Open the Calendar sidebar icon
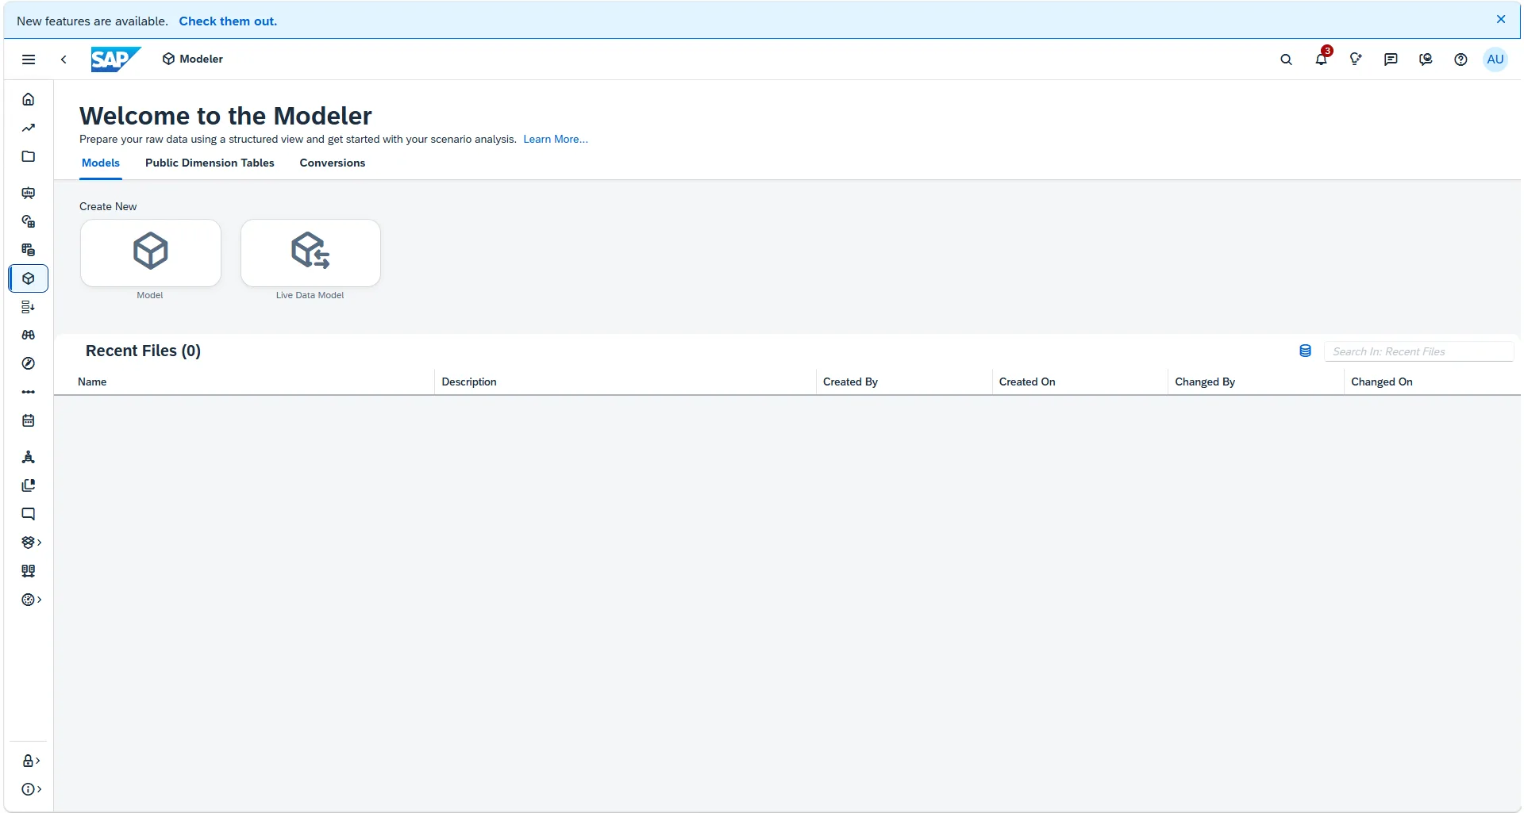 pyautogui.click(x=29, y=420)
